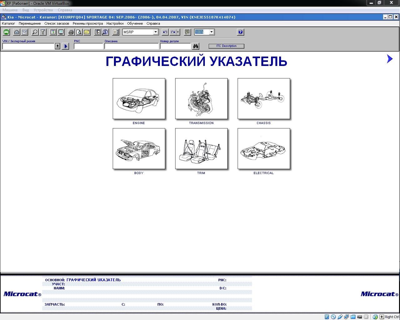Open the VIN history dropdown button
The image size is (400, 320).
(57, 46)
